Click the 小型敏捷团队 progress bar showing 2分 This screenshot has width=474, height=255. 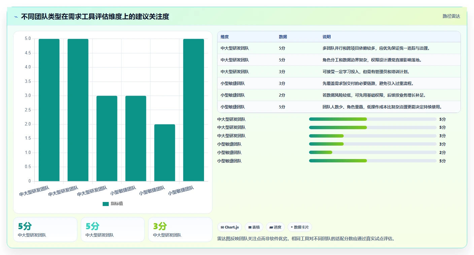[x=373, y=152]
